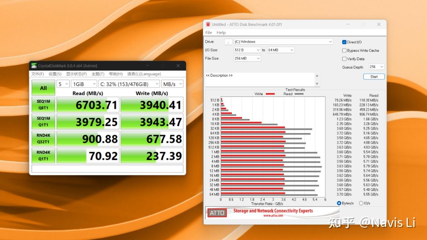Screen dimensions: 427x240
Task: Start the ATTO benchmark
Action: point(374,77)
